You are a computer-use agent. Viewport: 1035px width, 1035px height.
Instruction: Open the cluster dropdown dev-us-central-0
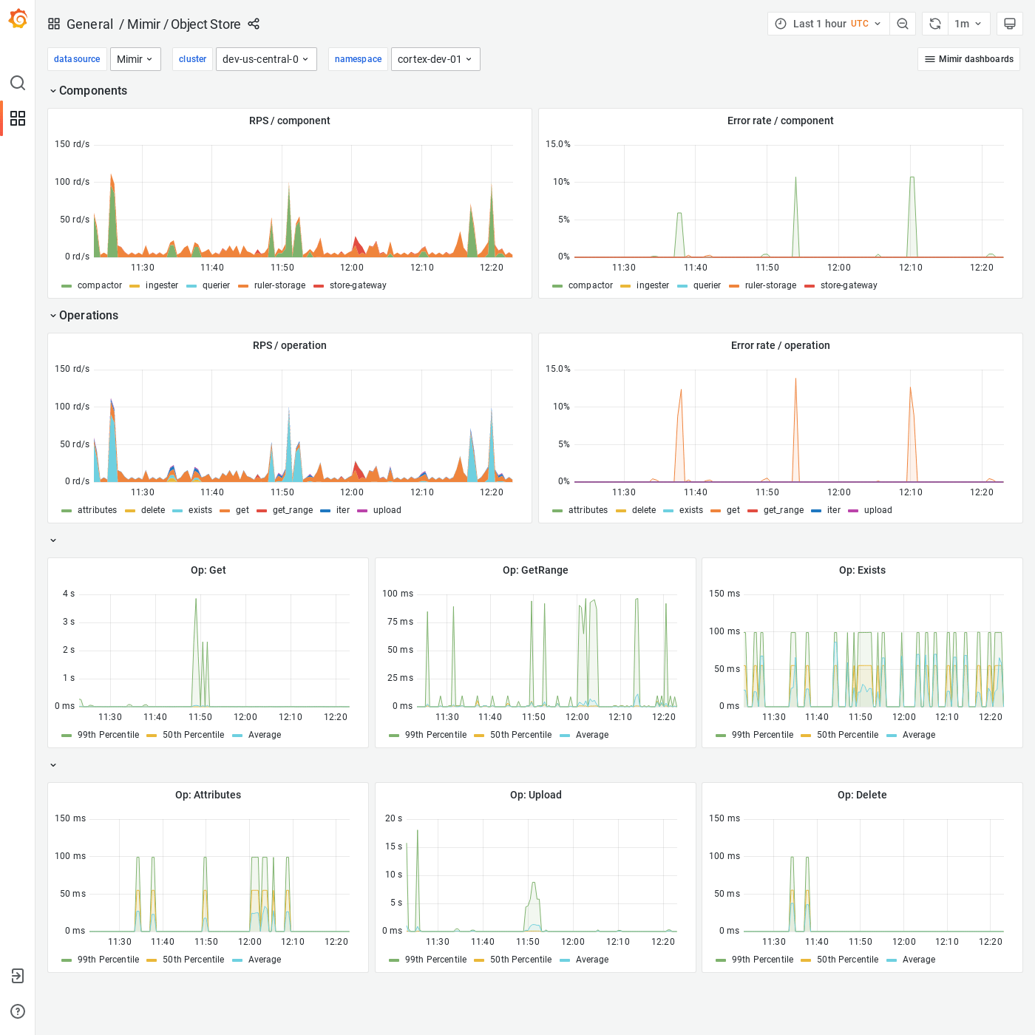tap(266, 59)
